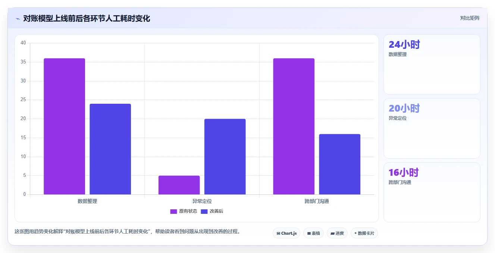Click the caption text starting with 这张图用趋势变化

tap(127, 231)
